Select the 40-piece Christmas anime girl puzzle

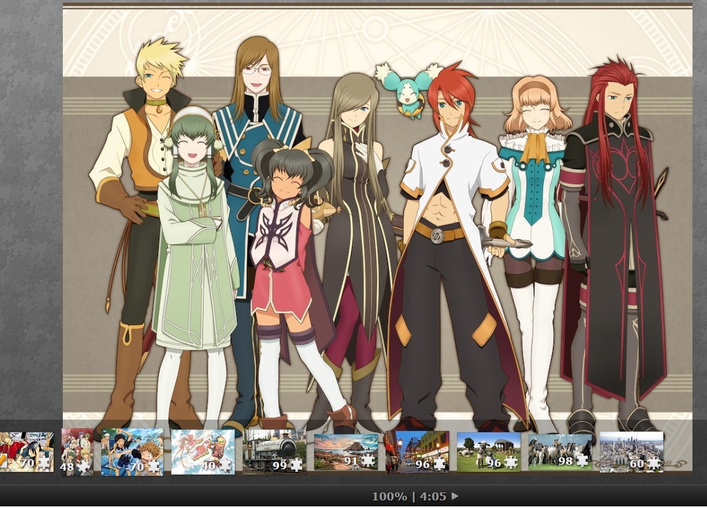(x=203, y=451)
